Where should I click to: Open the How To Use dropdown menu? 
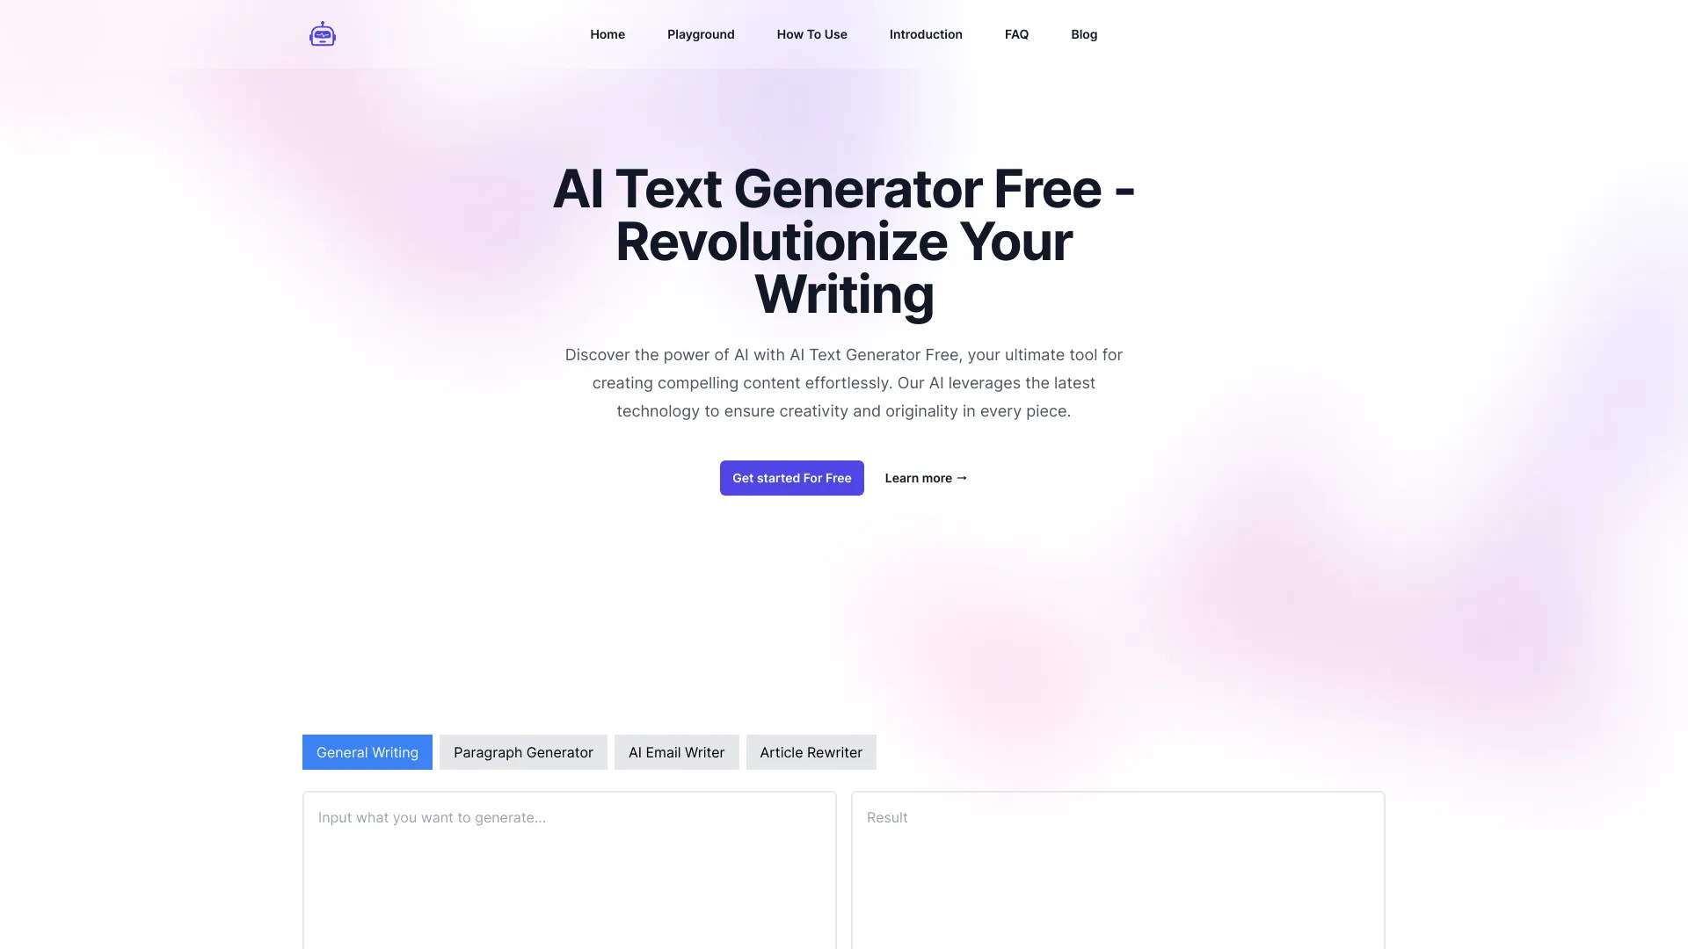click(x=811, y=33)
